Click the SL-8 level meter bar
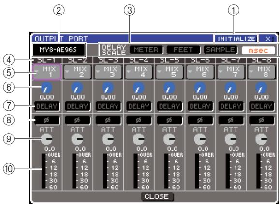The height and width of the screenshot is (204, 280). (x=259, y=171)
